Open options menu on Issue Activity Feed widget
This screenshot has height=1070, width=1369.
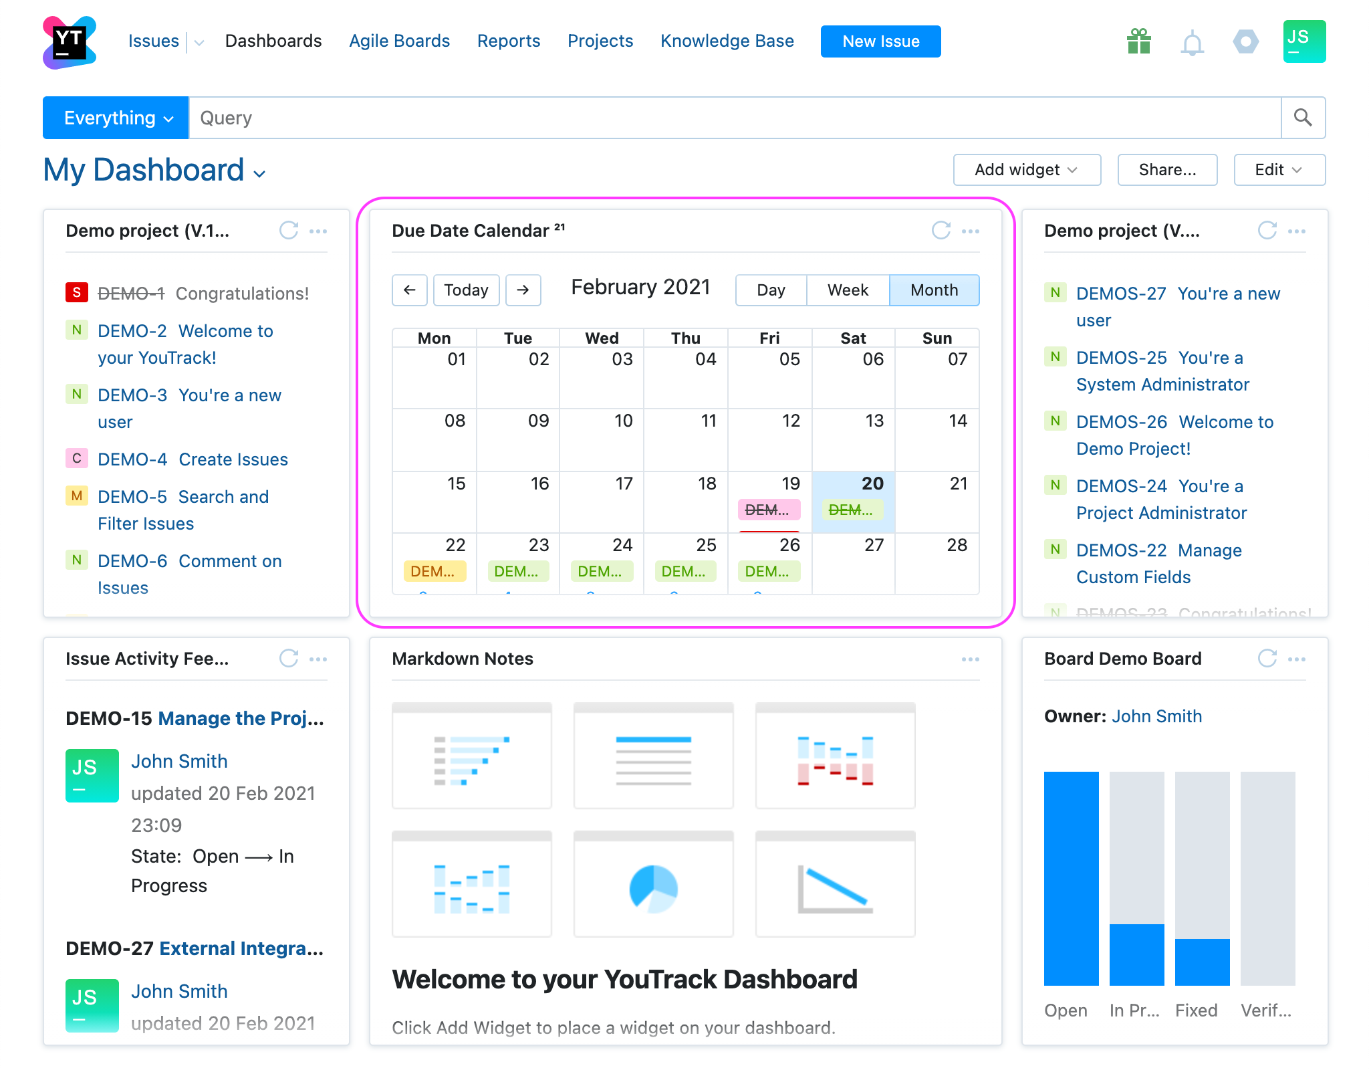(319, 659)
